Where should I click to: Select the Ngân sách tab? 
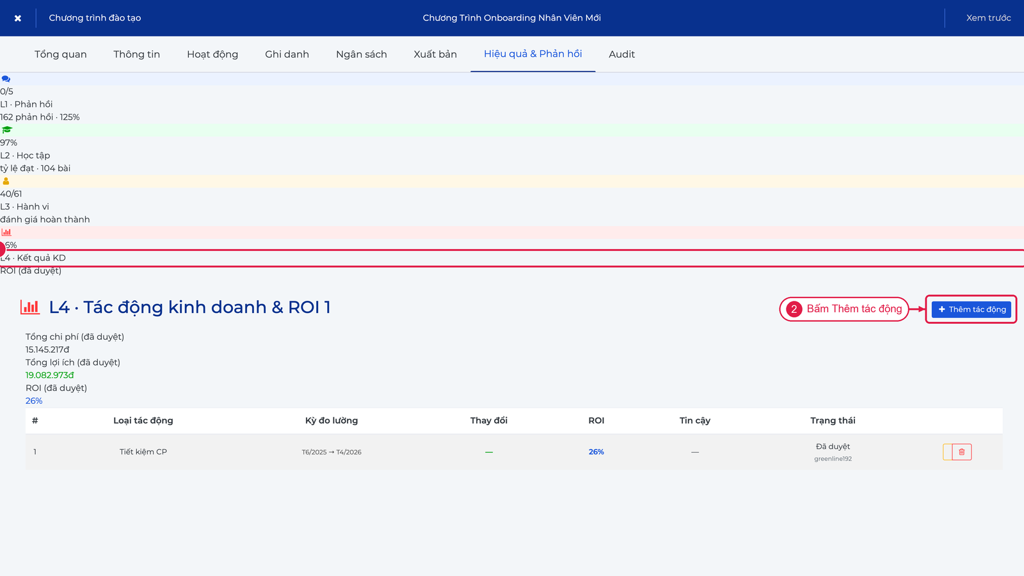click(362, 54)
